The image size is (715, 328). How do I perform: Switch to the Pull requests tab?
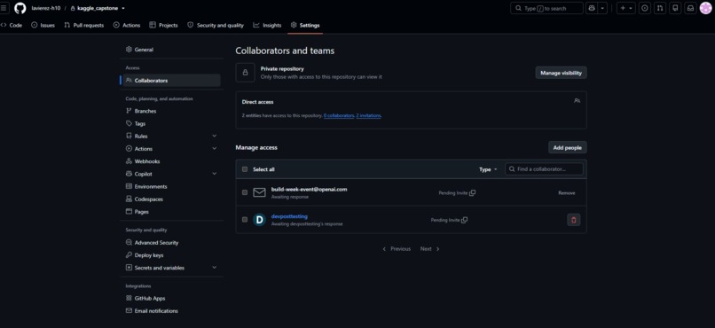(x=84, y=25)
